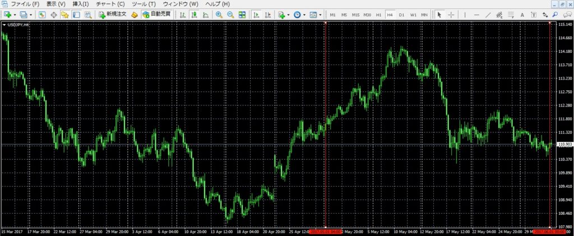Open the Market Watch window icon
The width and height of the screenshot is (574, 236).
click(43, 15)
